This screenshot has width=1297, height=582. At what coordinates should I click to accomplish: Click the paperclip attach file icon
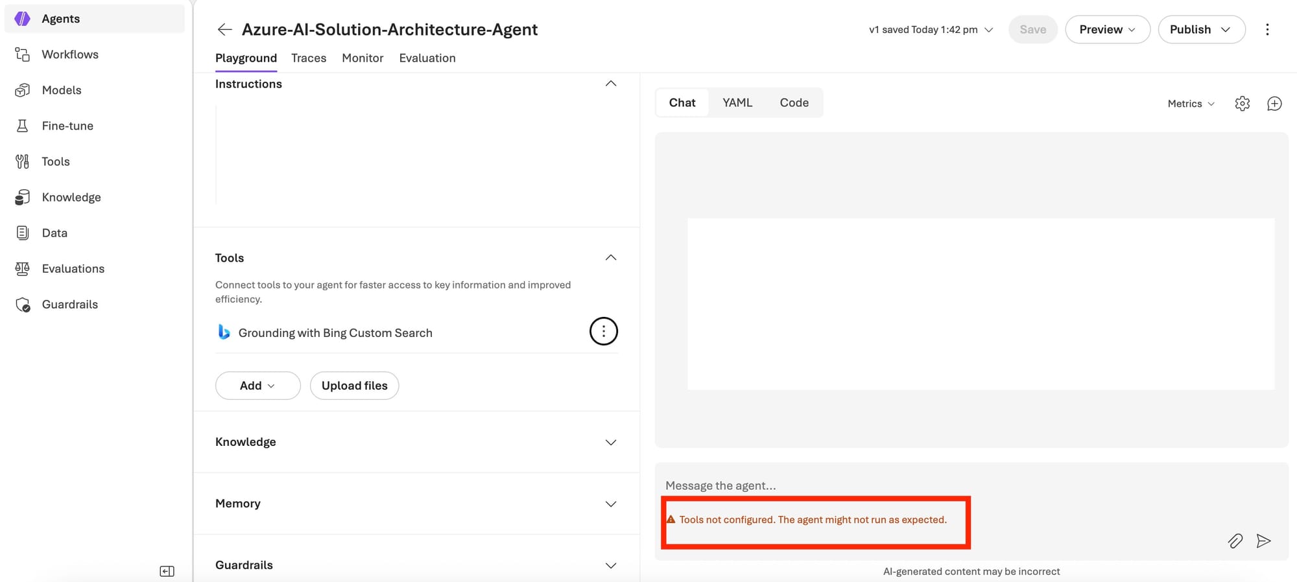click(x=1235, y=541)
